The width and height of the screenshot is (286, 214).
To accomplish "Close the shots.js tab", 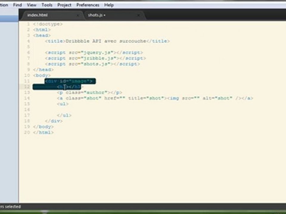I will click(139, 15).
